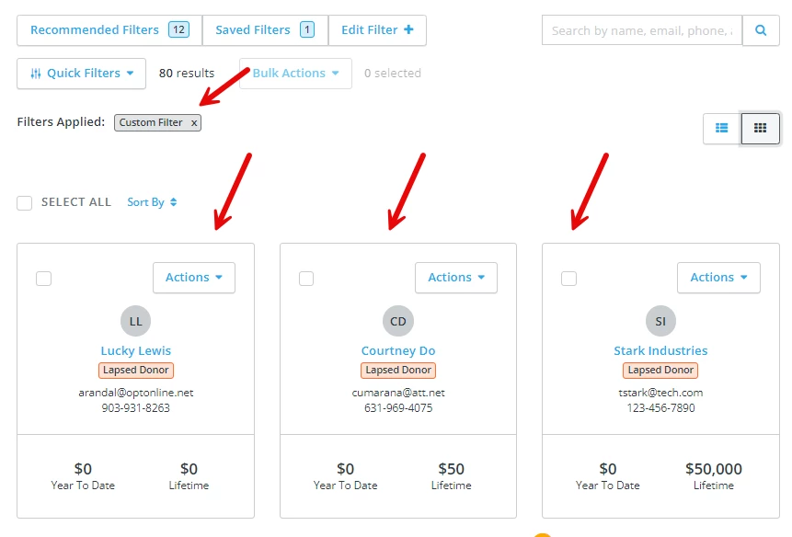
Task: Switch to the Saved Filters tab
Action: [x=264, y=29]
